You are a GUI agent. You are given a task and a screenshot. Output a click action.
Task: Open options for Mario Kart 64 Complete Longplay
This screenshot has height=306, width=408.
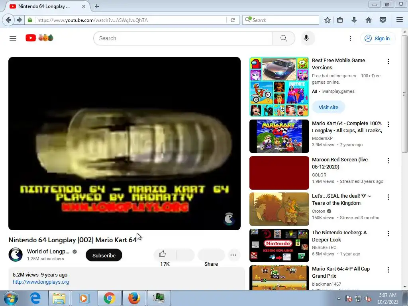pyautogui.click(x=388, y=124)
